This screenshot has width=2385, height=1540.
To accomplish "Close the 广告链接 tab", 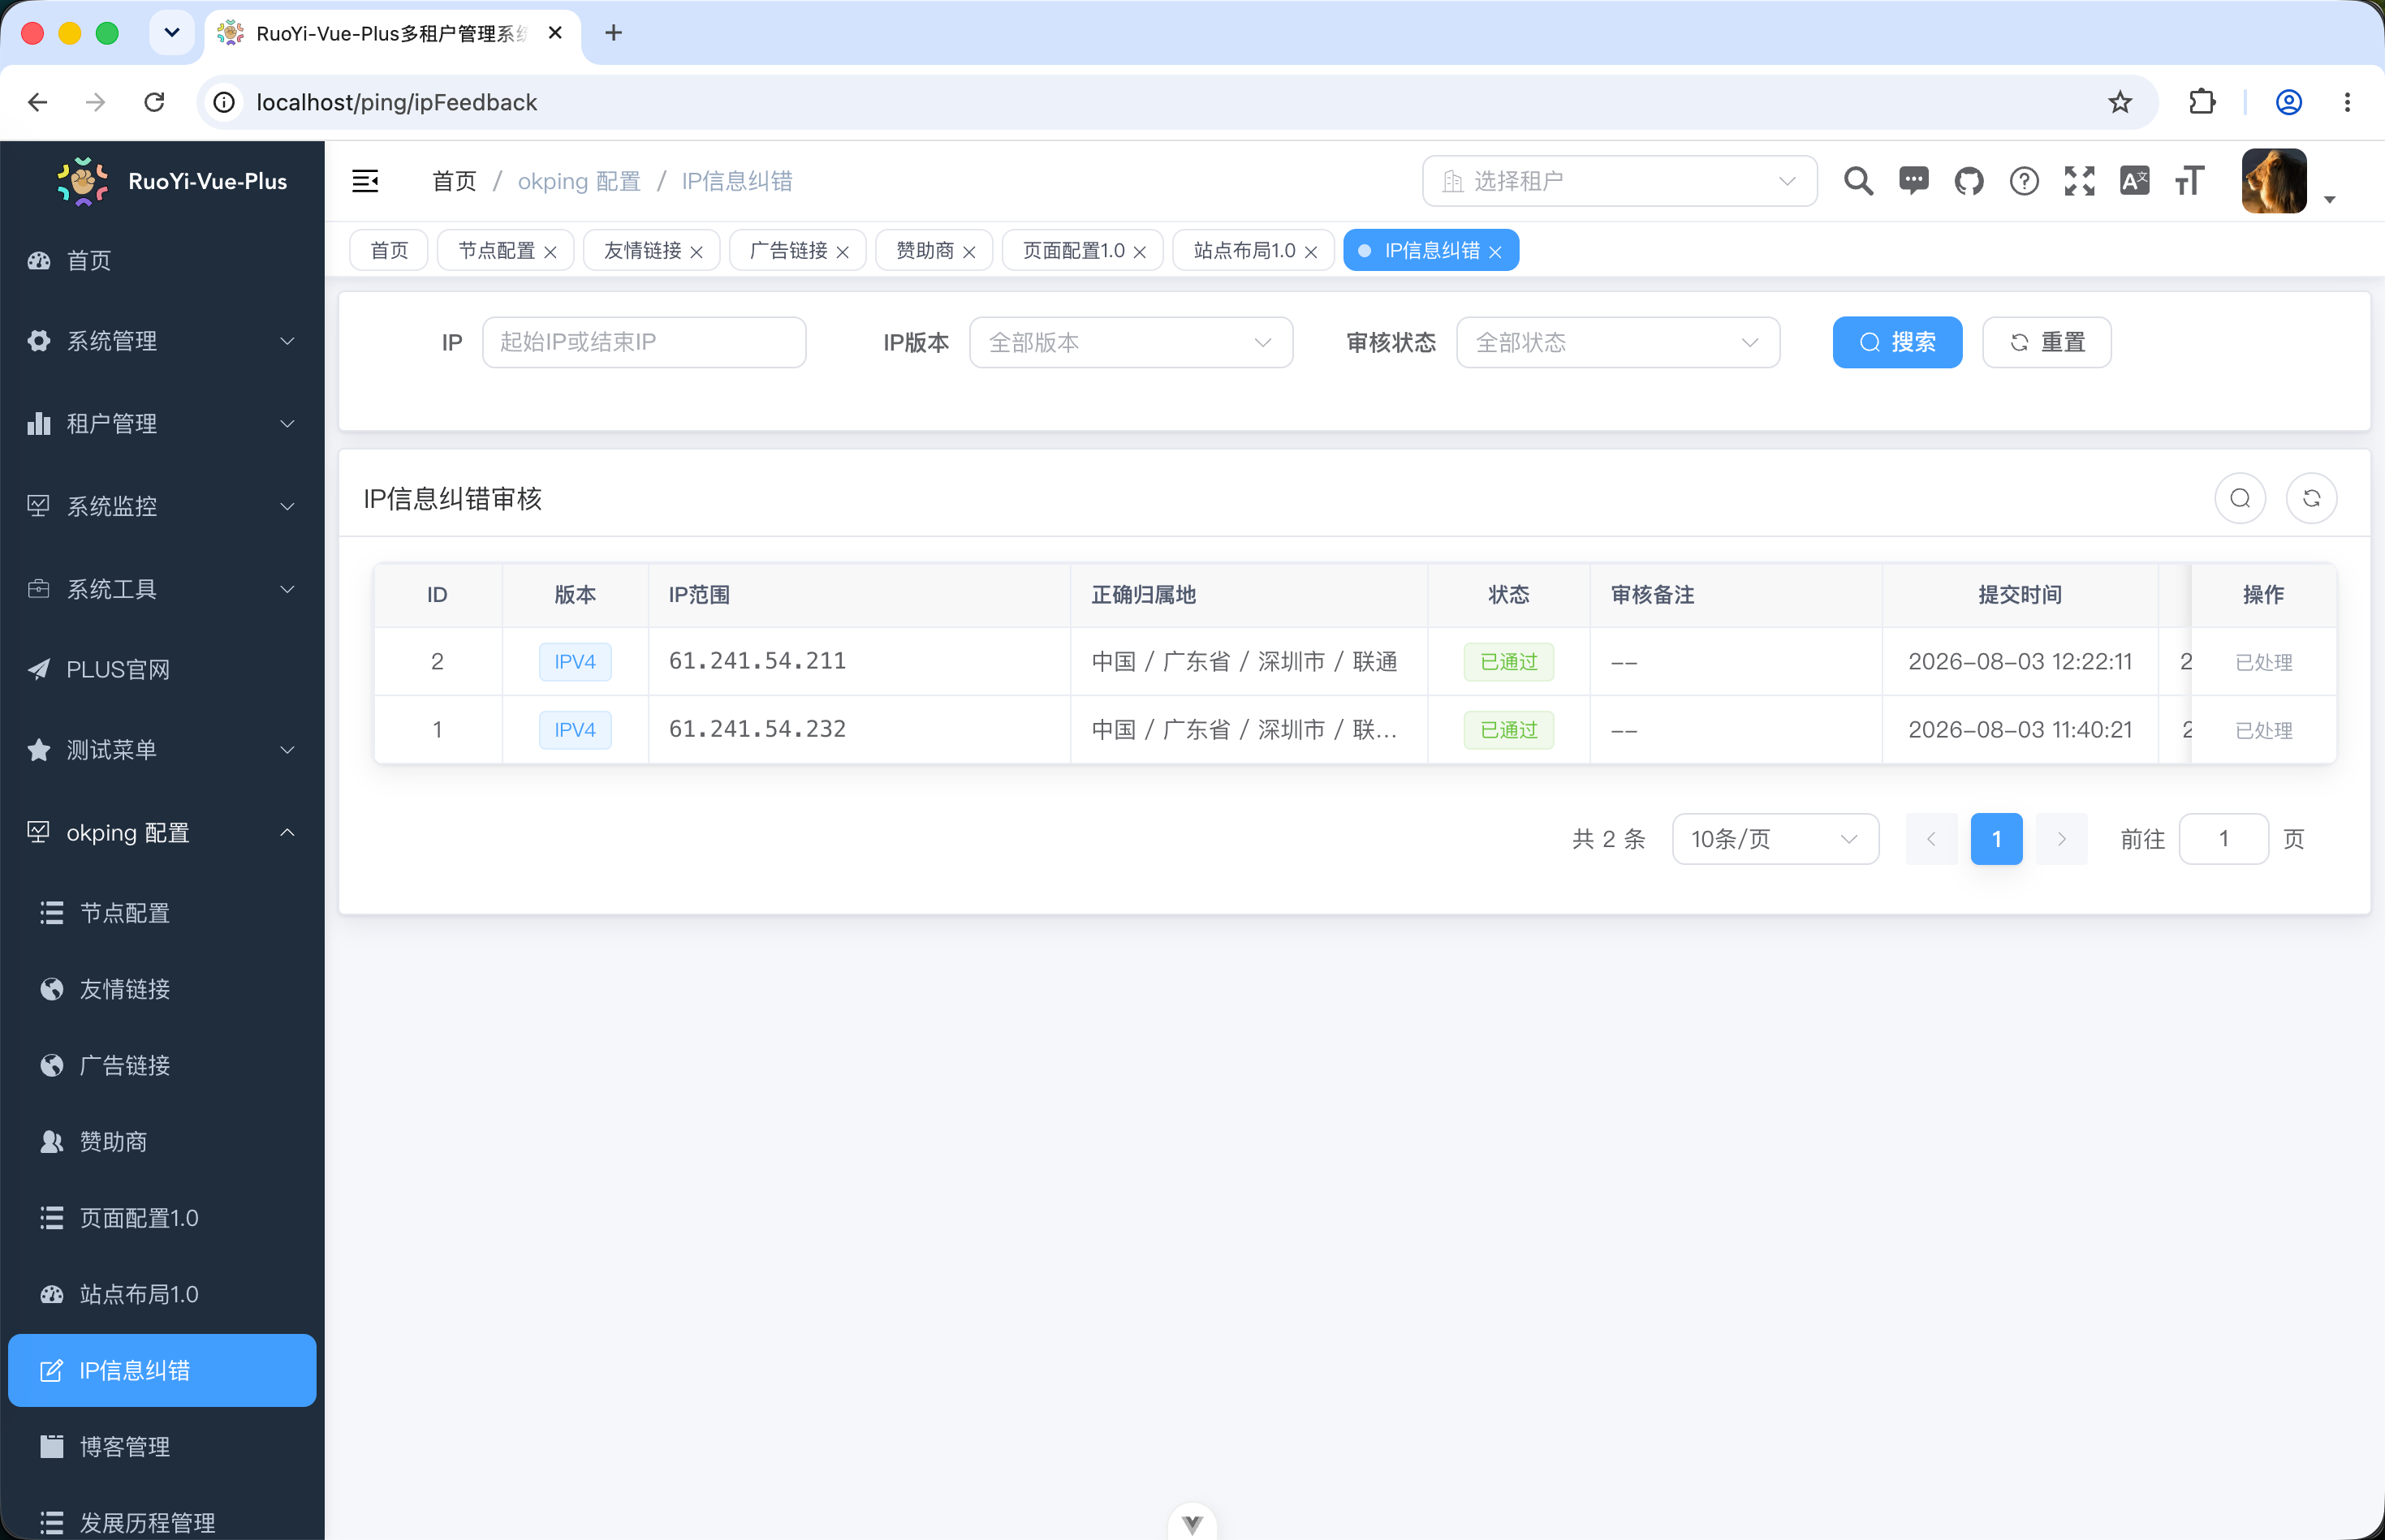I will pos(843,252).
